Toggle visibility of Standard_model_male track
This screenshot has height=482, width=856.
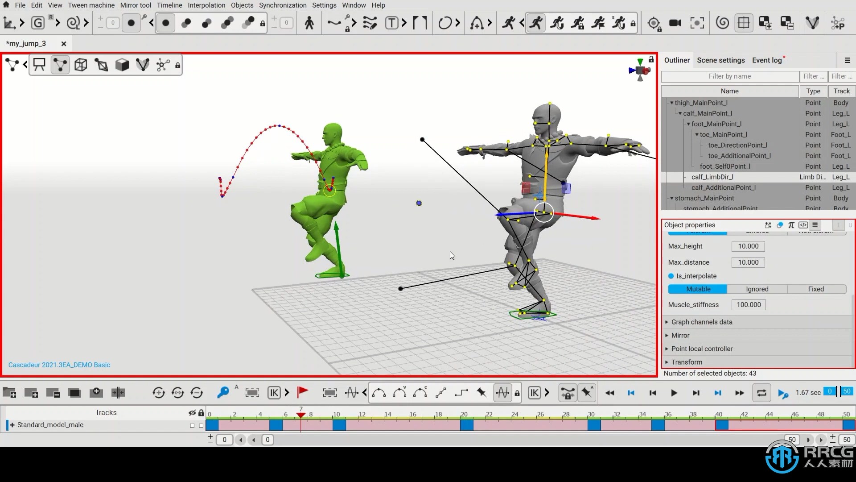191,425
